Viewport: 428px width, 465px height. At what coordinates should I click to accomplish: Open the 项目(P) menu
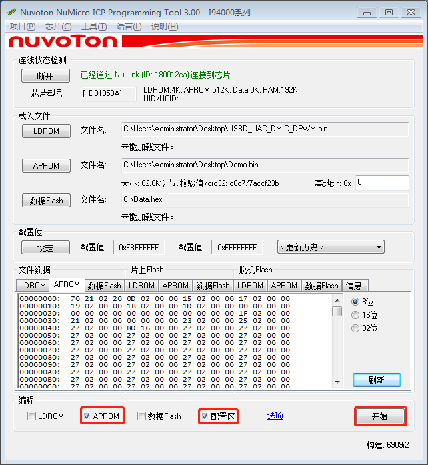click(x=23, y=27)
